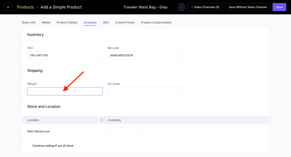
Task: Open the Product Customization tab
Action: (156, 23)
